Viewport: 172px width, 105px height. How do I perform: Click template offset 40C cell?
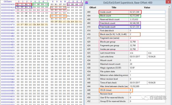(x=92, y=23)
